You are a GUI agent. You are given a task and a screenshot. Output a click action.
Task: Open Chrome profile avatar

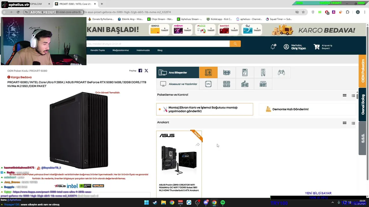[x=358, y=12]
